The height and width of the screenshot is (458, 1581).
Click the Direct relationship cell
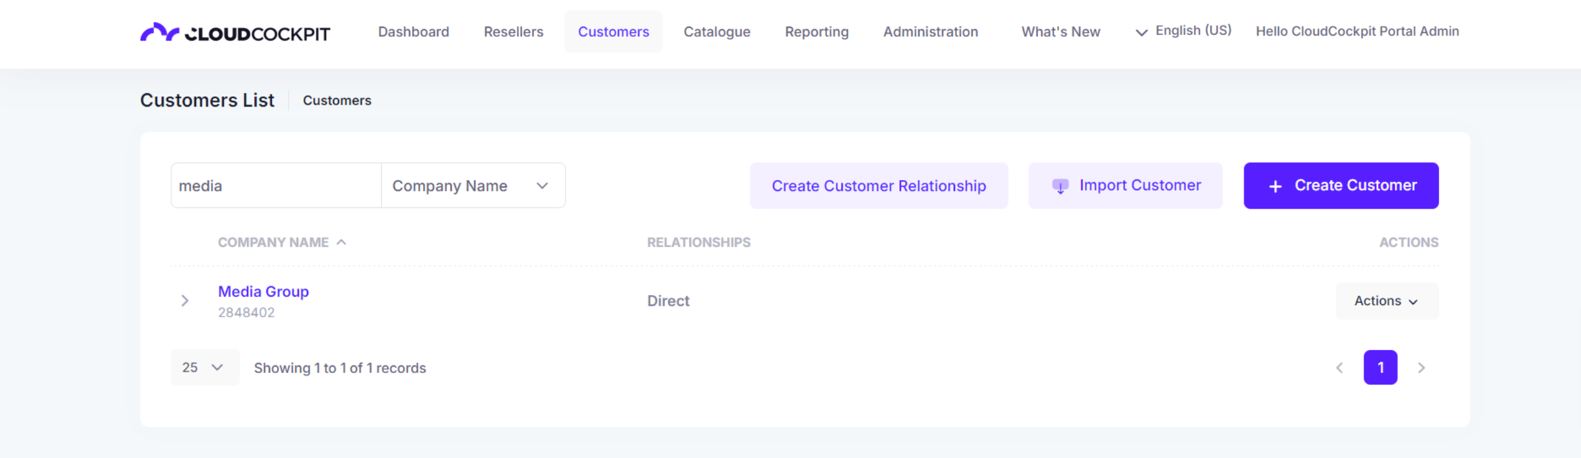(668, 301)
